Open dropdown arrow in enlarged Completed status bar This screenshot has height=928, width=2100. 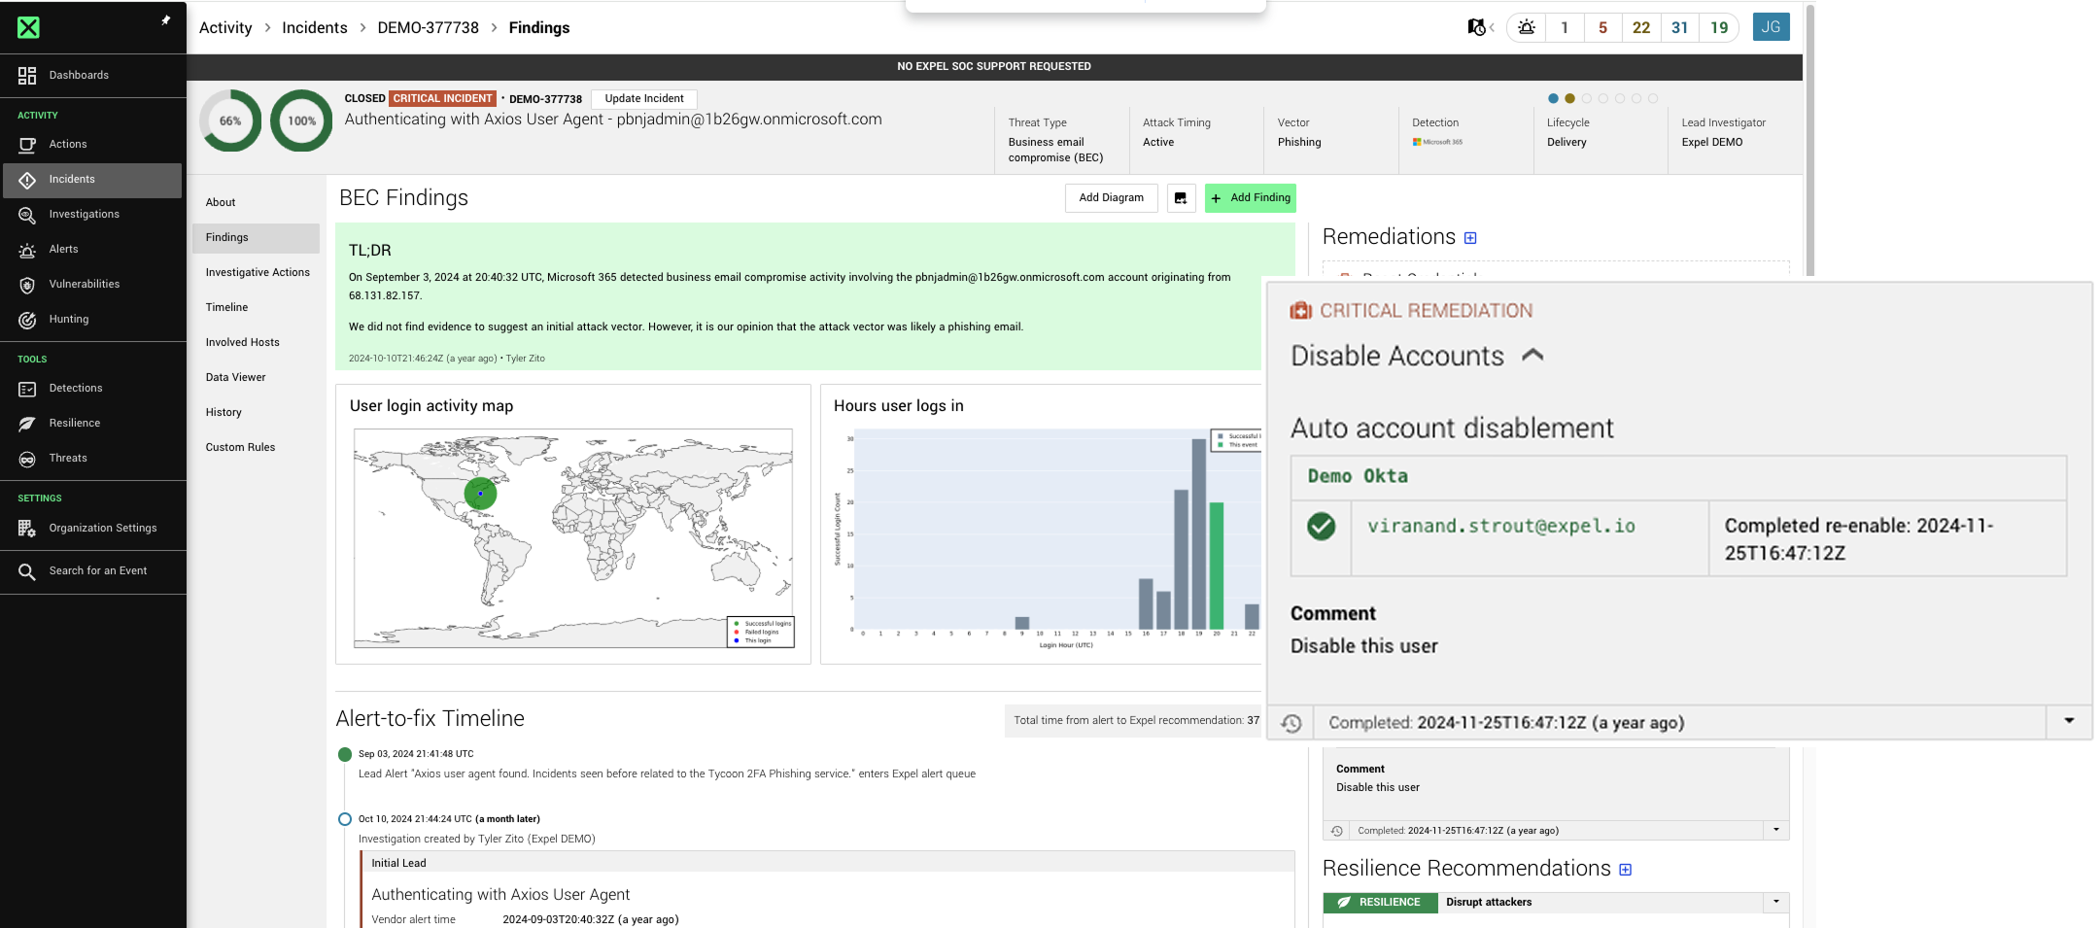(2069, 721)
